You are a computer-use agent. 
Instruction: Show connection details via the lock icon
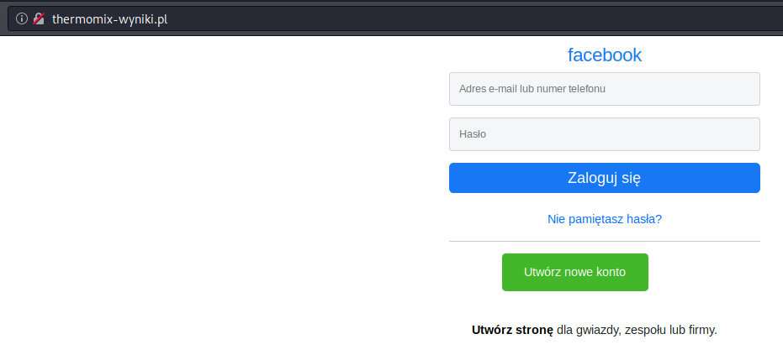coord(38,18)
